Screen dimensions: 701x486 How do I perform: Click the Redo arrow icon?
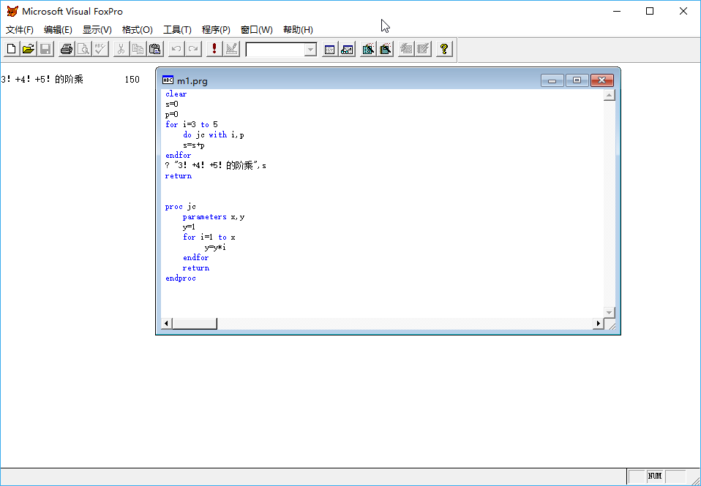coord(193,49)
